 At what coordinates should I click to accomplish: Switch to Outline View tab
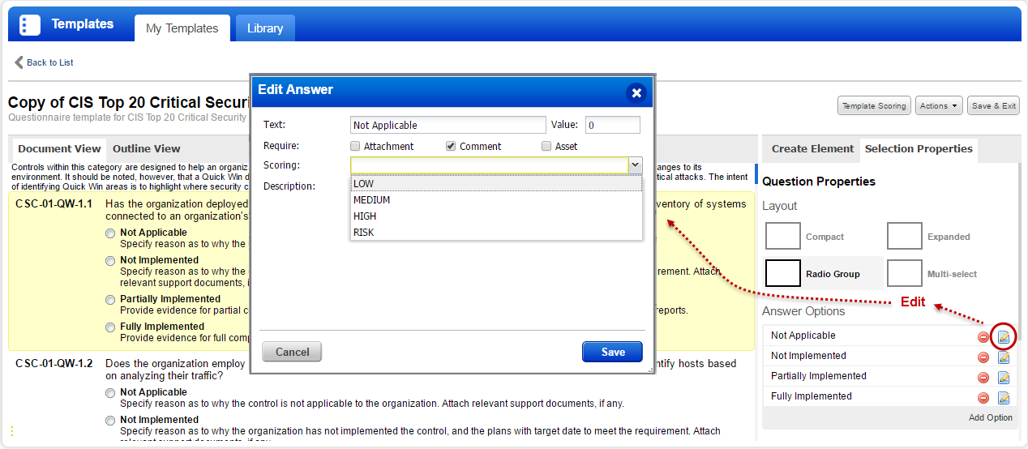tap(147, 149)
